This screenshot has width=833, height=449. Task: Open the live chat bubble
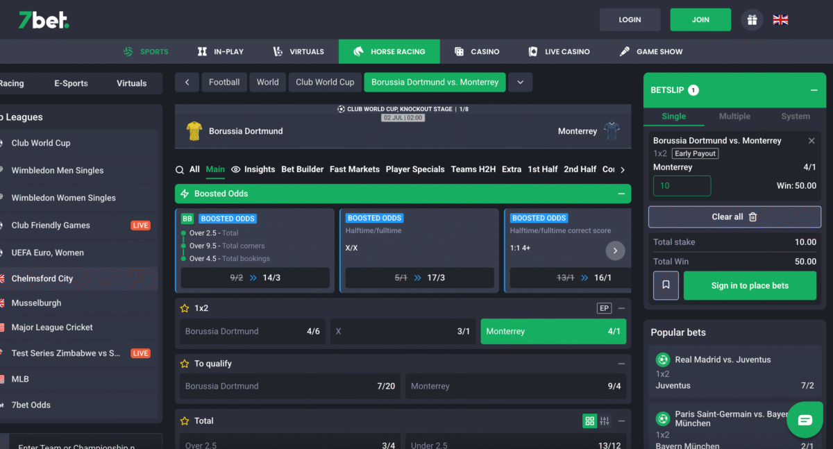pos(805,420)
